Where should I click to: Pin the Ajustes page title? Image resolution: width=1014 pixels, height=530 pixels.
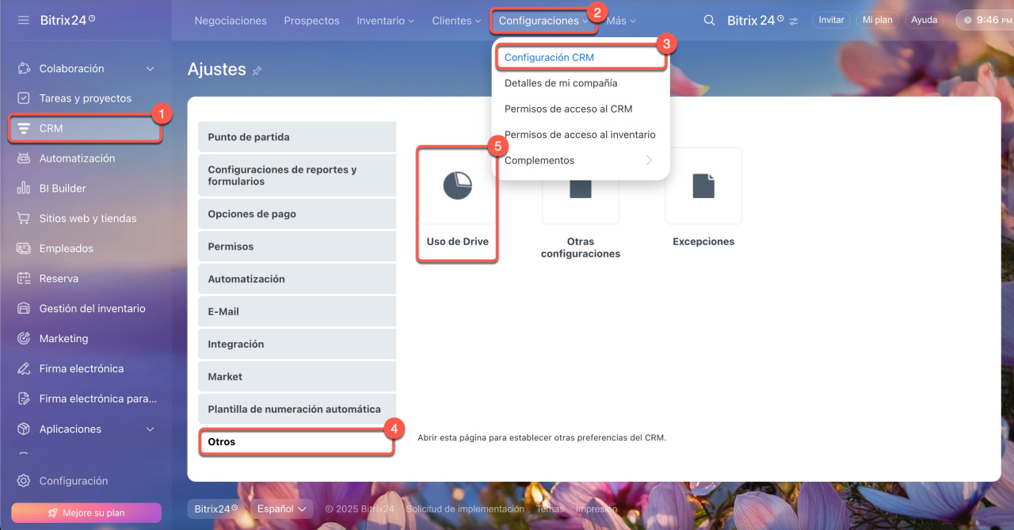tap(257, 71)
